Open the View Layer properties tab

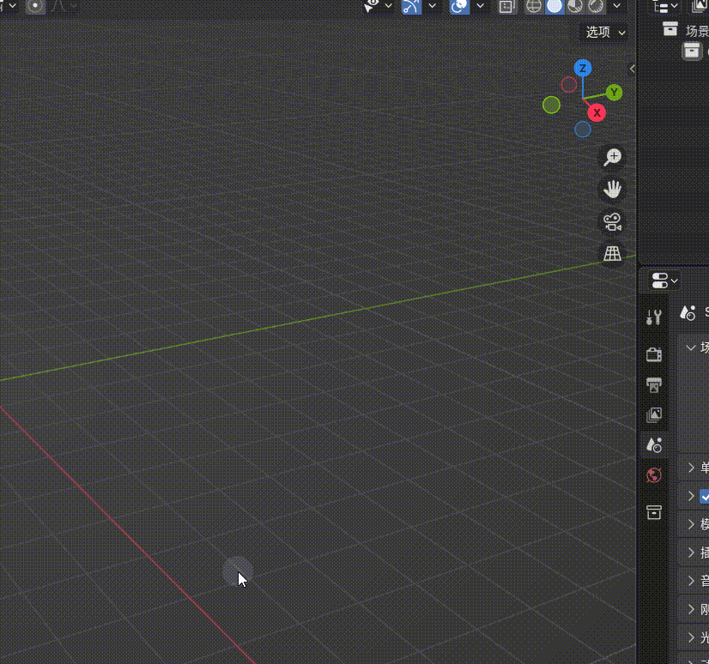point(654,415)
